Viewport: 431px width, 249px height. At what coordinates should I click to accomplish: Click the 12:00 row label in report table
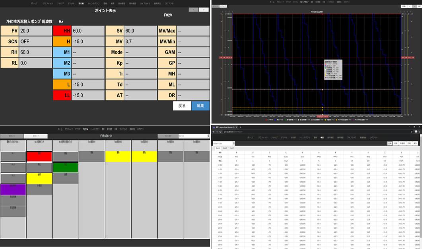pos(220,215)
